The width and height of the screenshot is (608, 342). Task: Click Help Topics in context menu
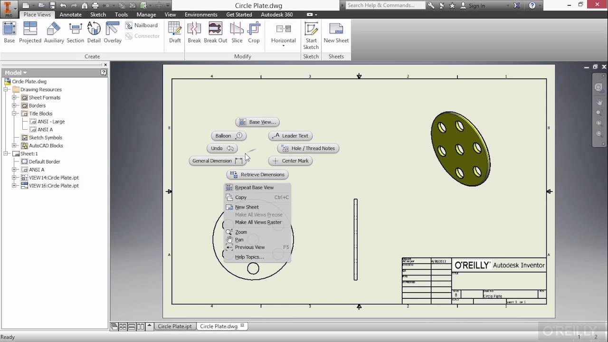(x=257, y=257)
